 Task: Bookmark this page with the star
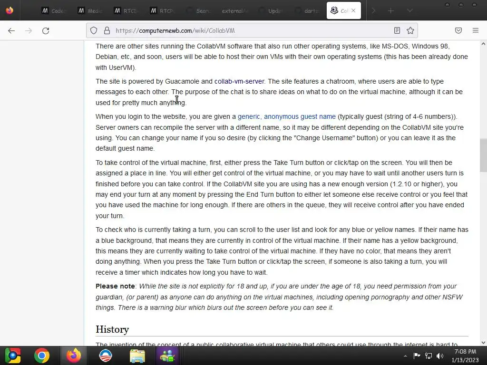point(410,30)
